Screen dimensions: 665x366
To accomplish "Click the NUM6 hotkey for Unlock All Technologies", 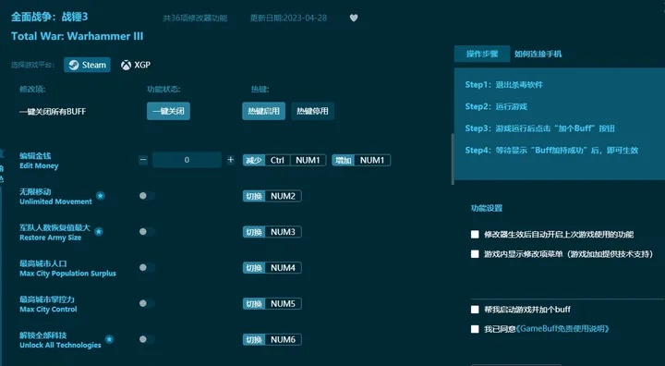I will (272, 340).
